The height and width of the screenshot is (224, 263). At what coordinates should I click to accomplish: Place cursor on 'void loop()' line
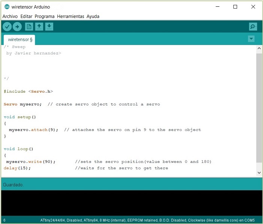(18, 149)
